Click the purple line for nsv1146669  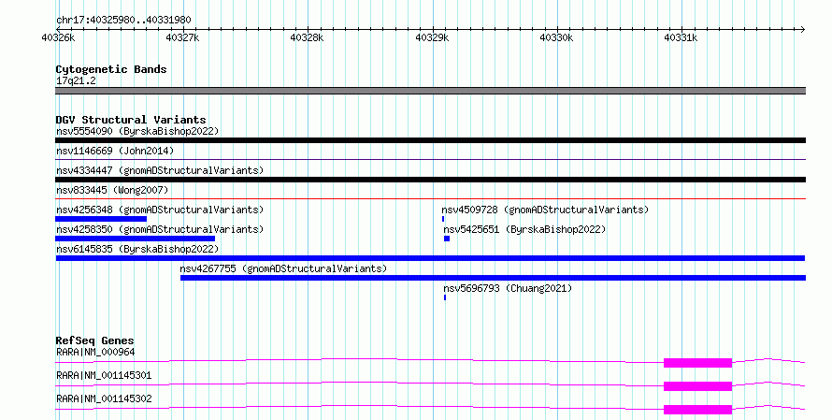pos(430,159)
